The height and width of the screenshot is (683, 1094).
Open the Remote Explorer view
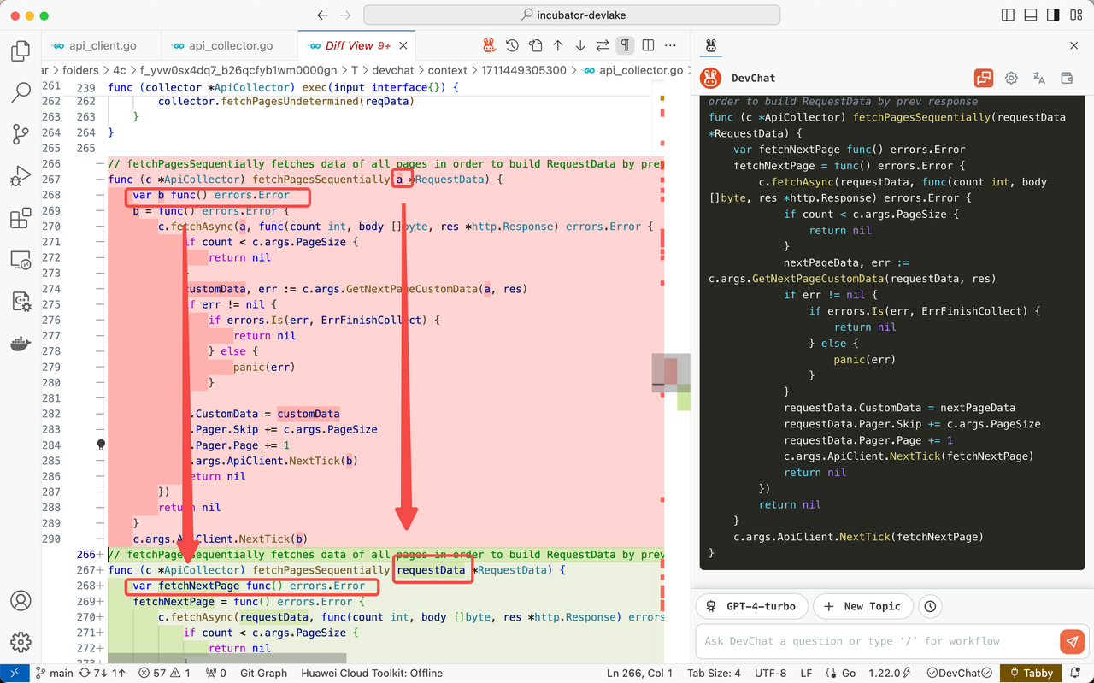[21, 260]
